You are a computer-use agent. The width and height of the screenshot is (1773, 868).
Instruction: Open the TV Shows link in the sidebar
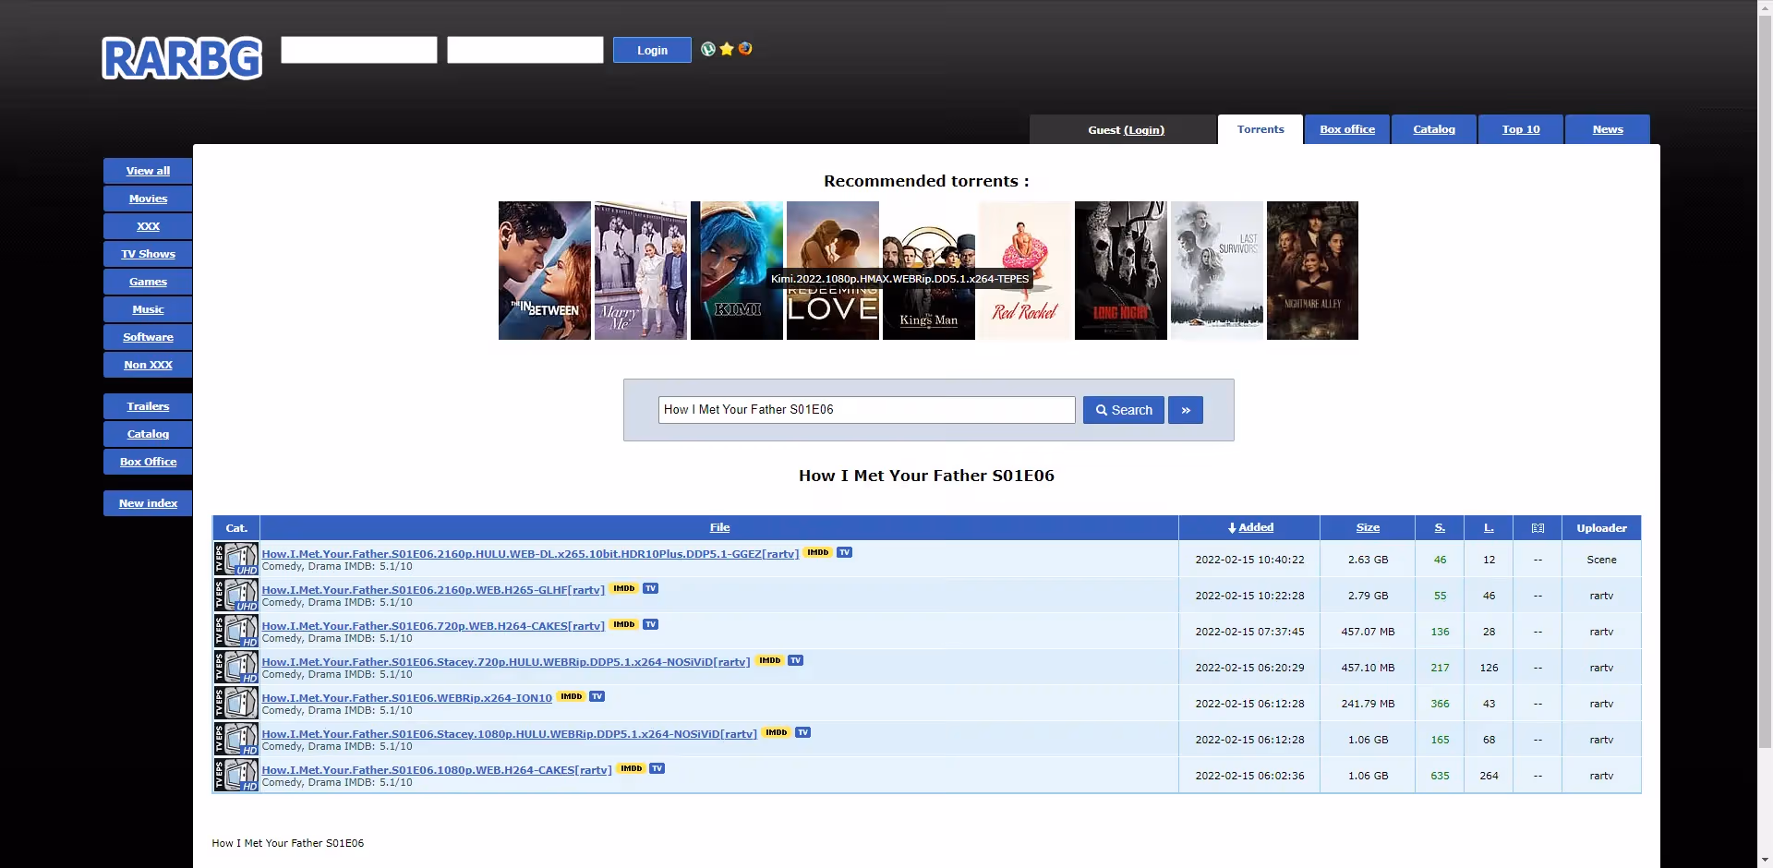tap(147, 253)
